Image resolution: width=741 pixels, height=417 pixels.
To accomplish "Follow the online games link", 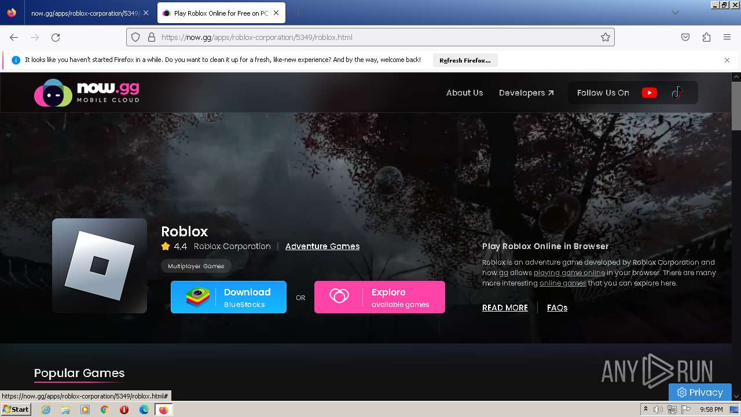I will 563,283.
